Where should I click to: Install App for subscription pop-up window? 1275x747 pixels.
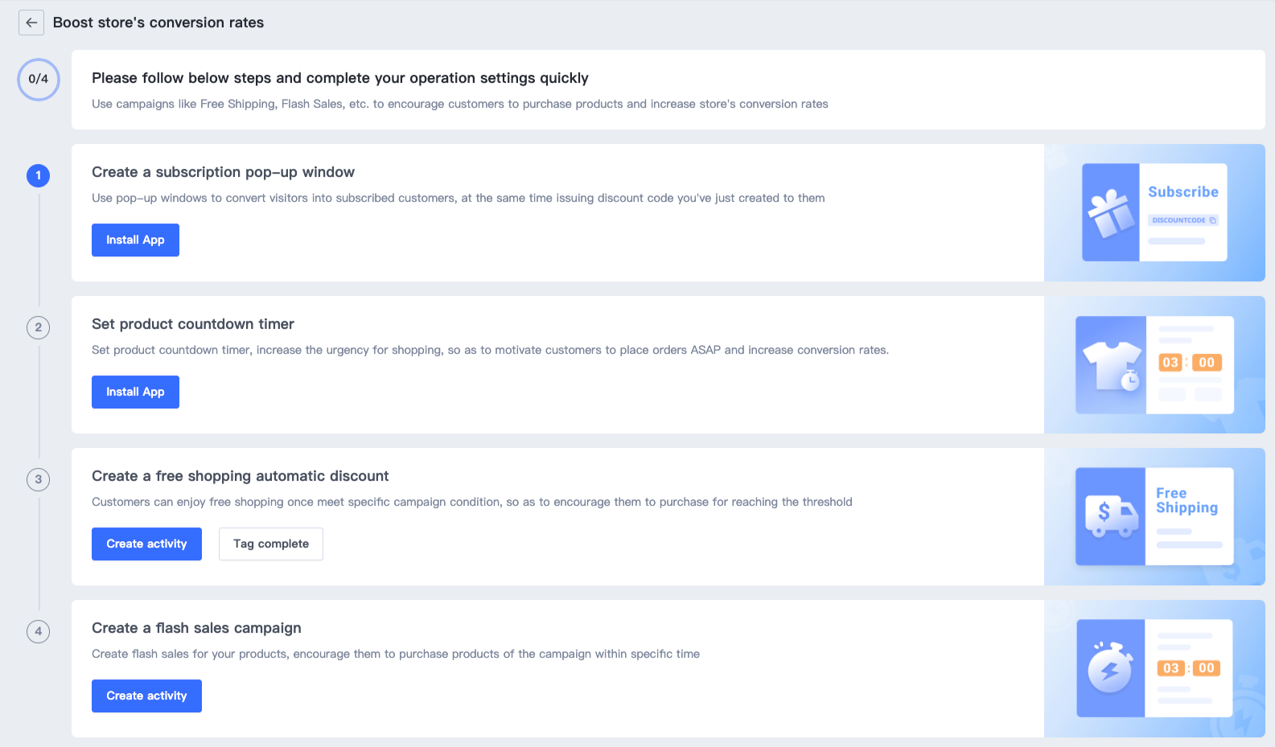pos(135,240)
